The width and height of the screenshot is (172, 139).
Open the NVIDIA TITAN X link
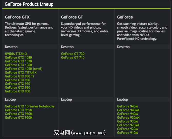[x=16, y=54]
